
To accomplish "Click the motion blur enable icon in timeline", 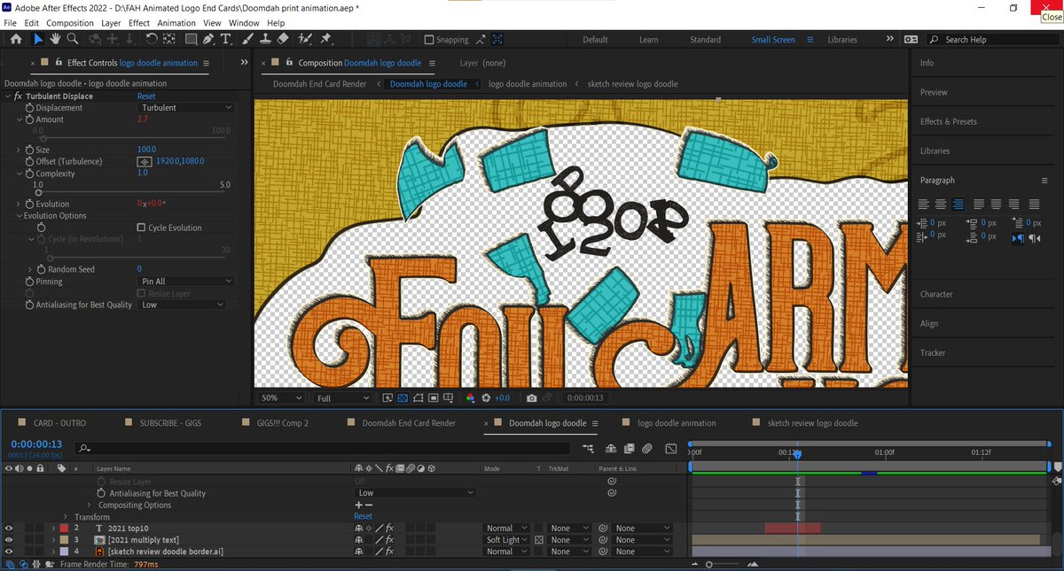I will [x=647, y=448].
